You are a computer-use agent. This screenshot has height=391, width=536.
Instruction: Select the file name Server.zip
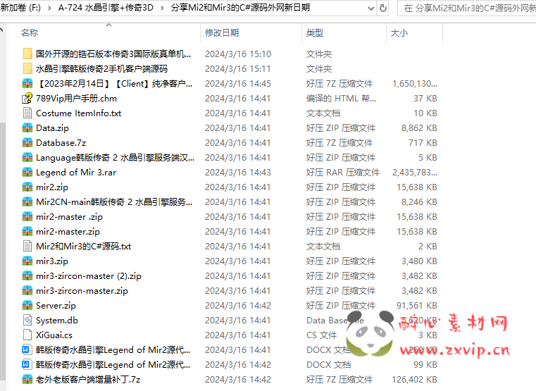coord(56,306)
